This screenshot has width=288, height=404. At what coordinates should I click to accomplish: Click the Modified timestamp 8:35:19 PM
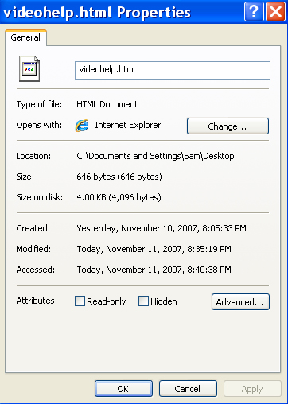click(209, 249)
